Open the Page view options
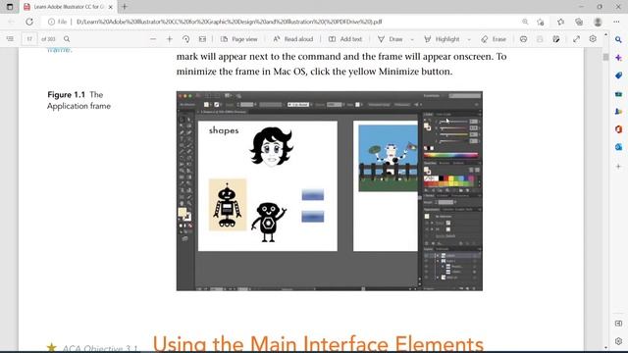The height and width of the screenshot is (353, 628). pyautogui.click(x=239, y=39)
